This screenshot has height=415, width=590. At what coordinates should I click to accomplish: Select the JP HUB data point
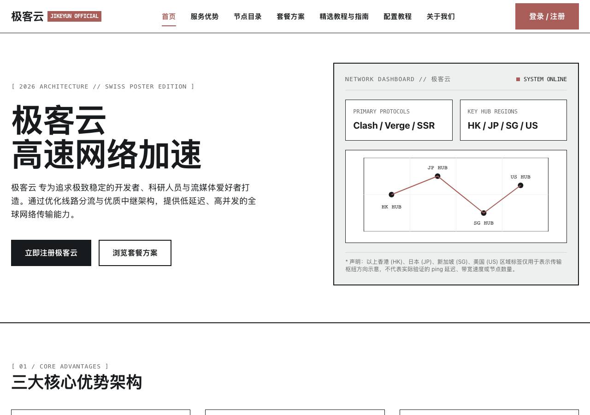[x=437, y=176]
